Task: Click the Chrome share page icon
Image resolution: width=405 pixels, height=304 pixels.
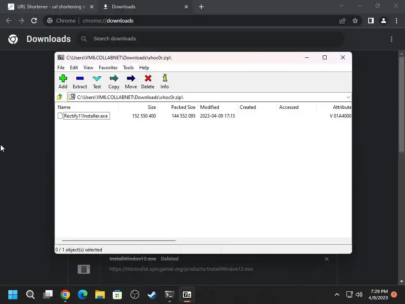Action: [343, 21]
